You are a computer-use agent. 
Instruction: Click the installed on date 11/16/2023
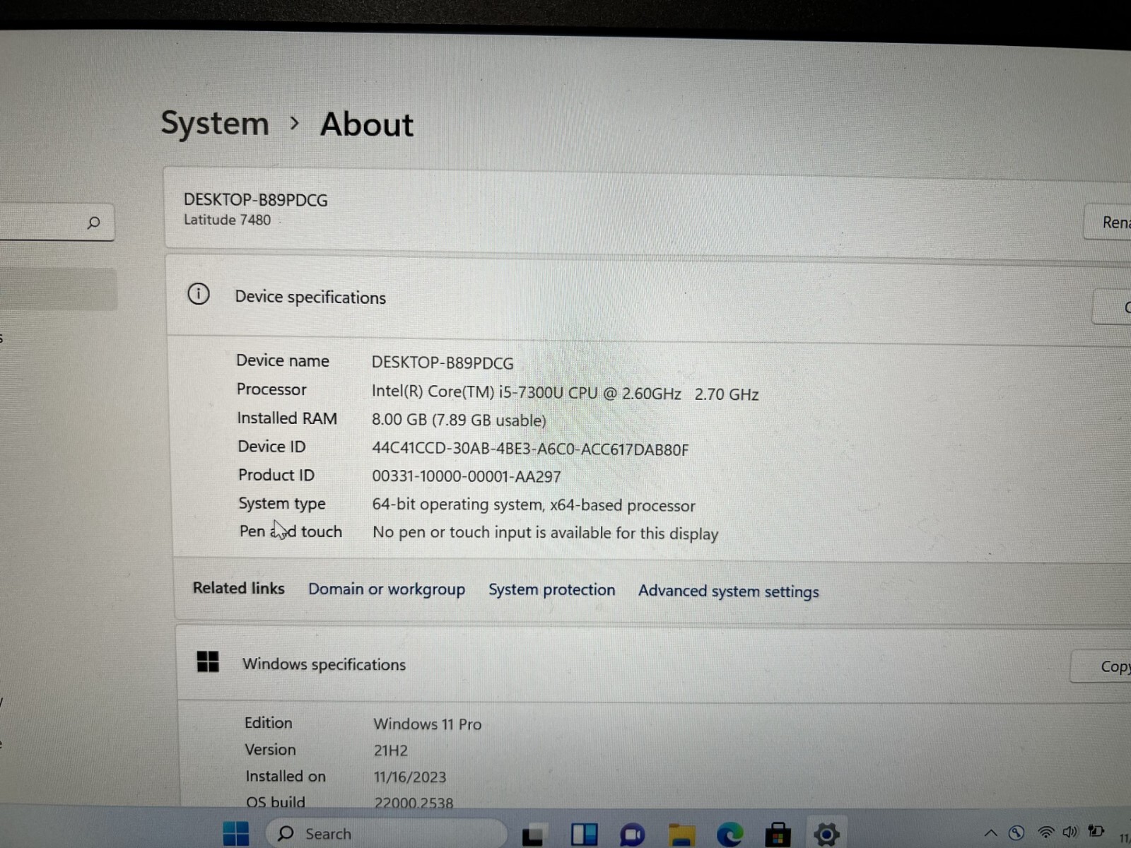click(410, 777)
